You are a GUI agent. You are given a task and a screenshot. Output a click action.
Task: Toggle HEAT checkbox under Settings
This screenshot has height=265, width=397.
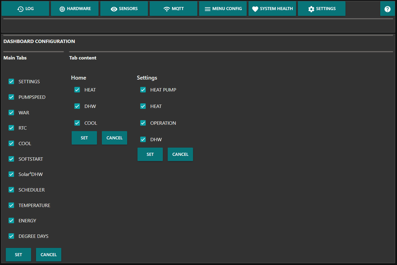click(x=143, y=106)
